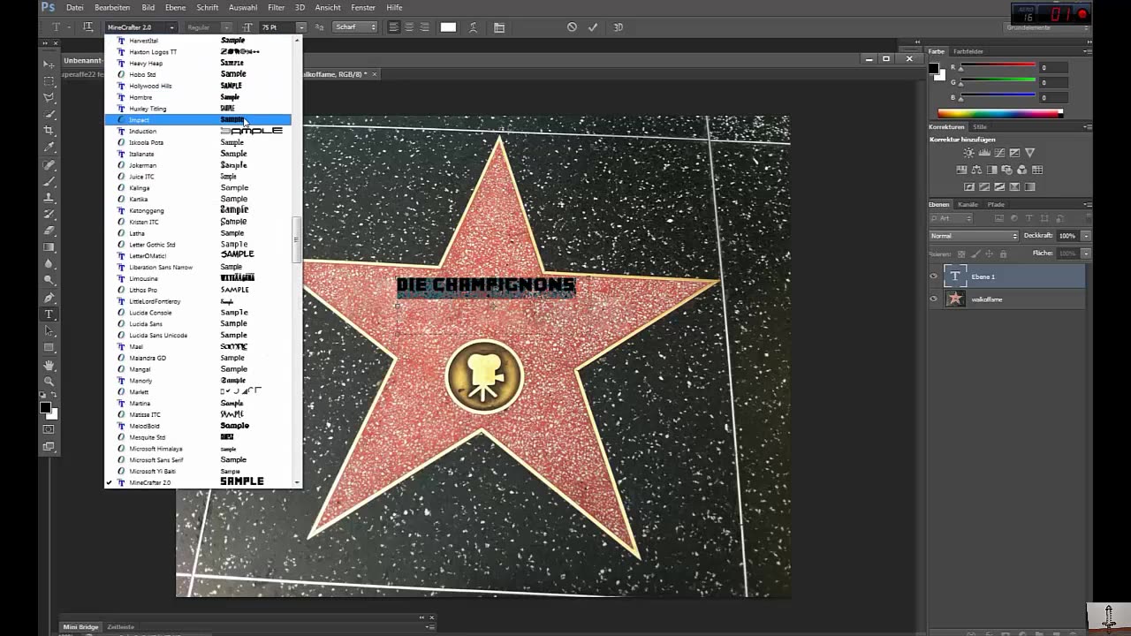Viewport: 1131px width, 636px height.
Task: Select the Clone Stamp tool
Action: pos(49,198)
